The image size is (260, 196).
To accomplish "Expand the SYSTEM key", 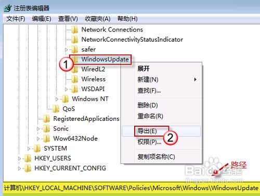I will (29, 149).
